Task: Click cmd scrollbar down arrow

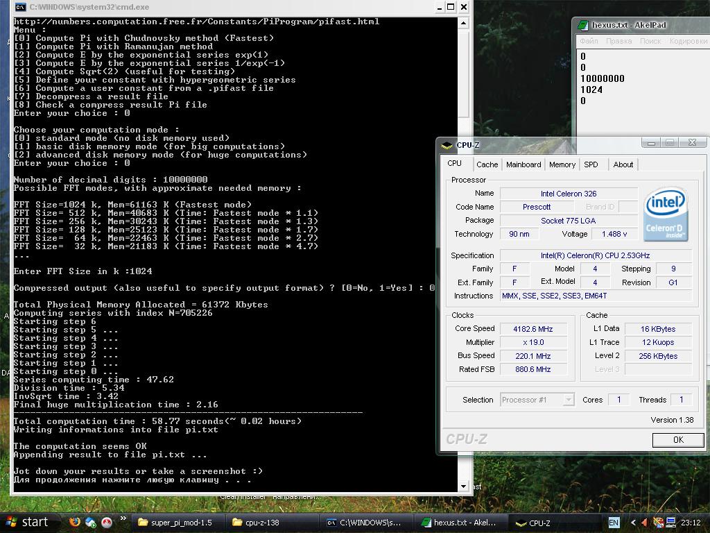Action: pyautogui.click(x=463, y=487)
